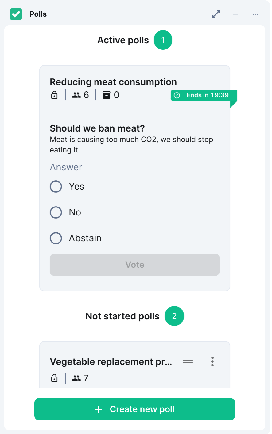Click the Not started polls count badge
Image resolution: width=272 pixels, height=434 pixels.
[x=174, y=316]
